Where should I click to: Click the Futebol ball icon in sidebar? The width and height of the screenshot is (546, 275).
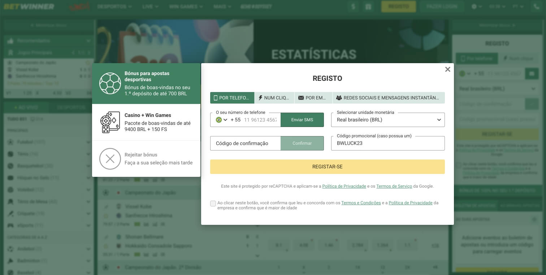[11, 142]
